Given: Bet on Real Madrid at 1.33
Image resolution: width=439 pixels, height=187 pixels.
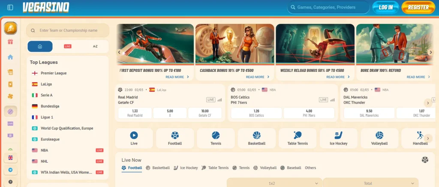Looking at the screenshot, I should click(135, 113).
